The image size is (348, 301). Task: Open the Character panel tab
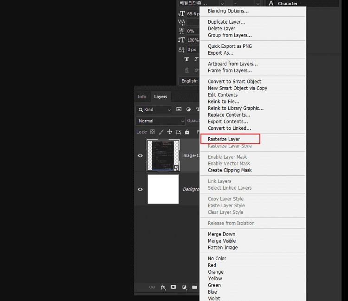pos(288,4)
